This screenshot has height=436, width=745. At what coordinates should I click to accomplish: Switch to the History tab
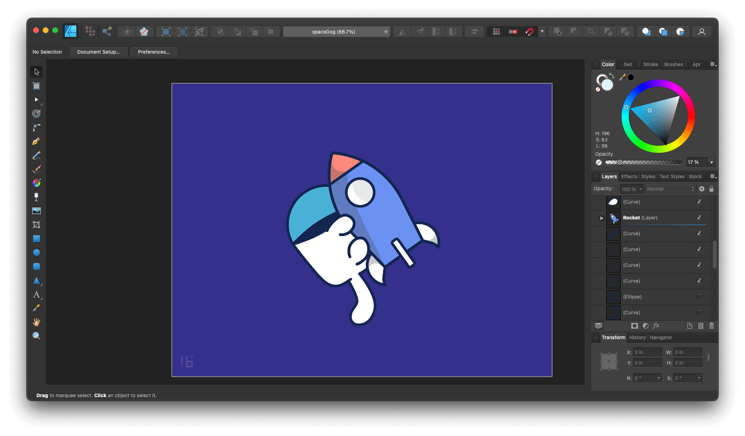click(637, 337)
